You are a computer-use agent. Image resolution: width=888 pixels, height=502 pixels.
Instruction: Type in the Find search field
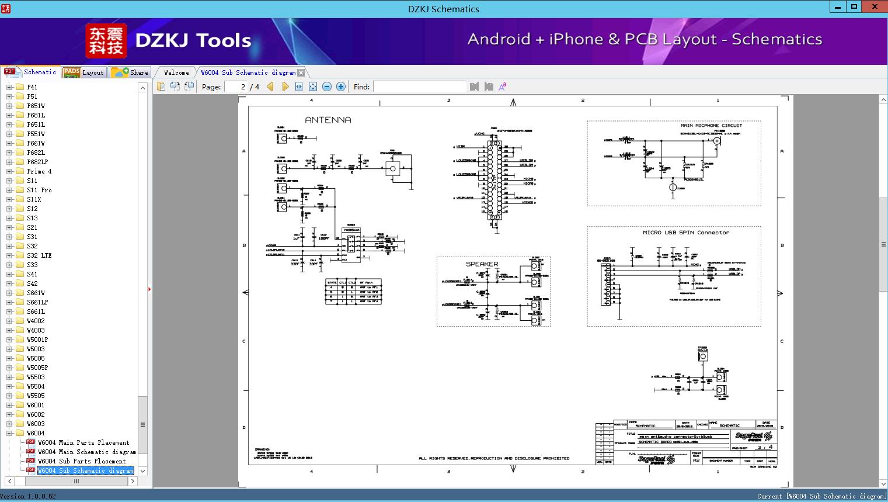419,86
